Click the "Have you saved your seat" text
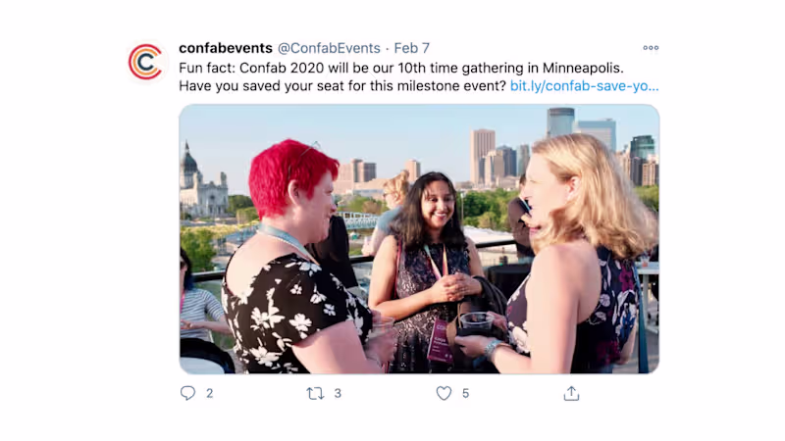The width and height of the screenshot is (785, 441). pos(342,85)
